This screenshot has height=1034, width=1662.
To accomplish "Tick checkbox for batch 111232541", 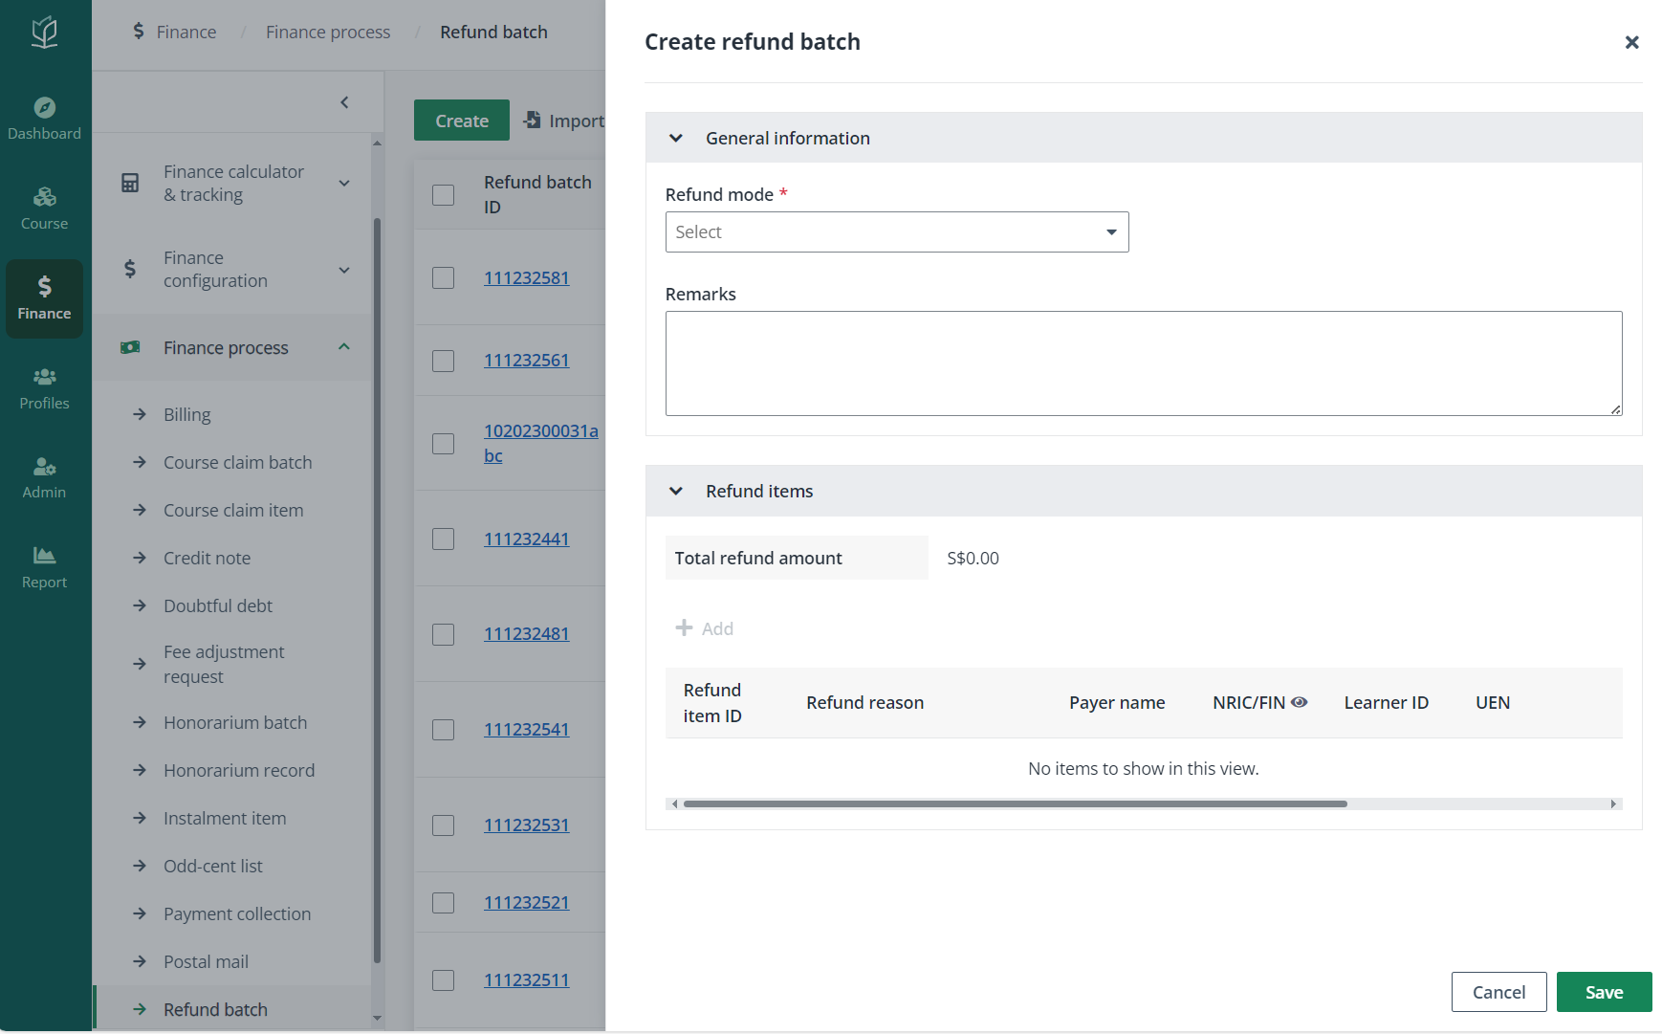I will pos(443,730).
